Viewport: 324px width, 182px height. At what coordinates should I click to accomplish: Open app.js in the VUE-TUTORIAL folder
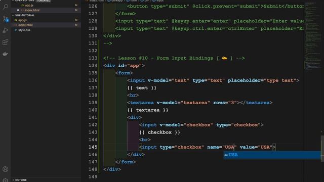click(22, 20)
